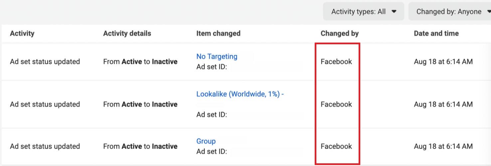Image resolution: width=491 pixels, height=166 pixels.
Task: Select Ad set status updated in Group row
Action: (45, 146)
